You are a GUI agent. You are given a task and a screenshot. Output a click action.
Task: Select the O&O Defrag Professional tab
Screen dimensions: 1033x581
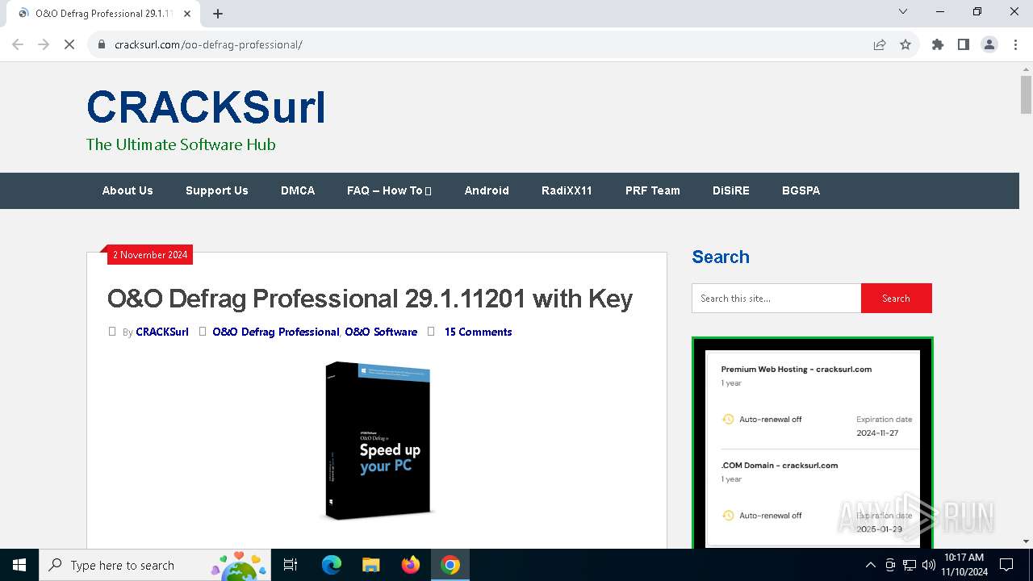103,14
